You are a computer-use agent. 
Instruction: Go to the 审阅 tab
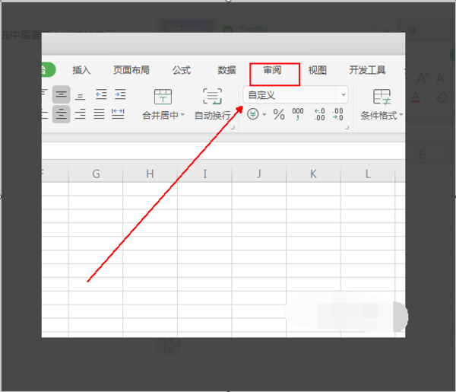tap(272, 70)
